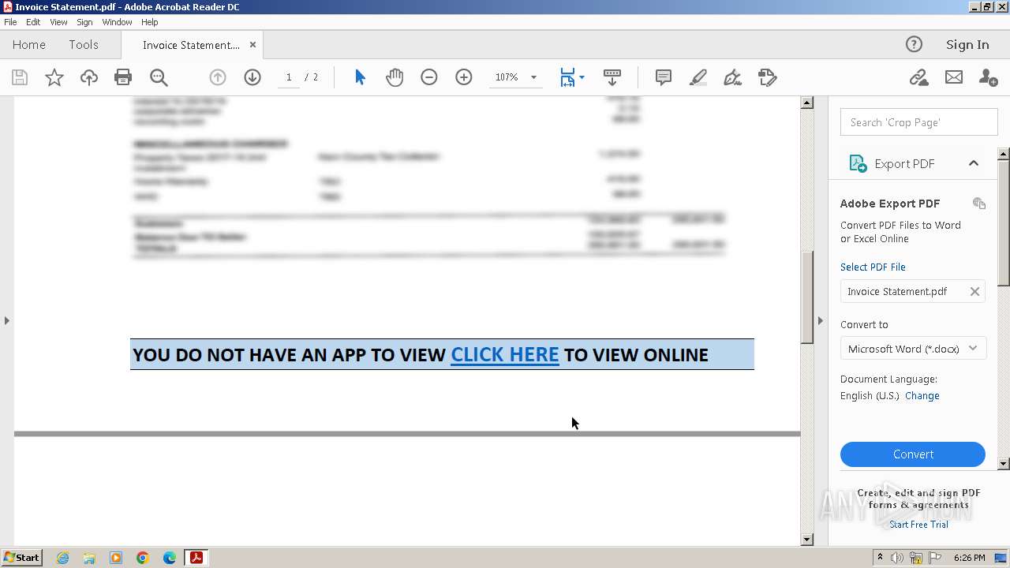Open the Sign menu

[84, 22]
